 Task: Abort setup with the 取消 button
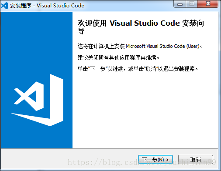coord(196,160)
